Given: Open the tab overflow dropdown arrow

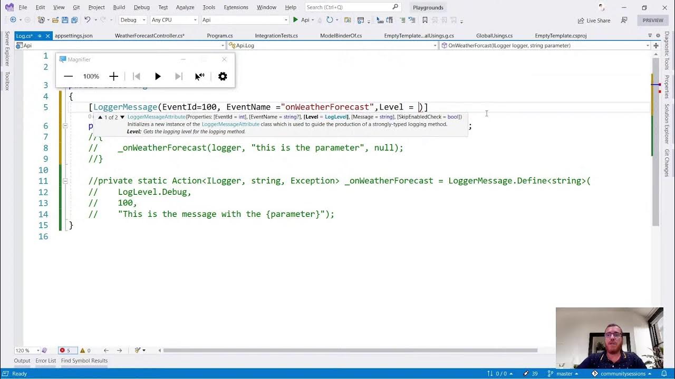Looking at the screenshot, I should click(650, 36).
